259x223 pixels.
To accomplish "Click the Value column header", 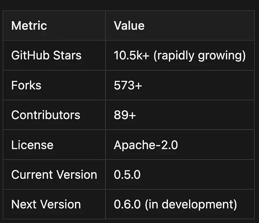I will (129, 26).
